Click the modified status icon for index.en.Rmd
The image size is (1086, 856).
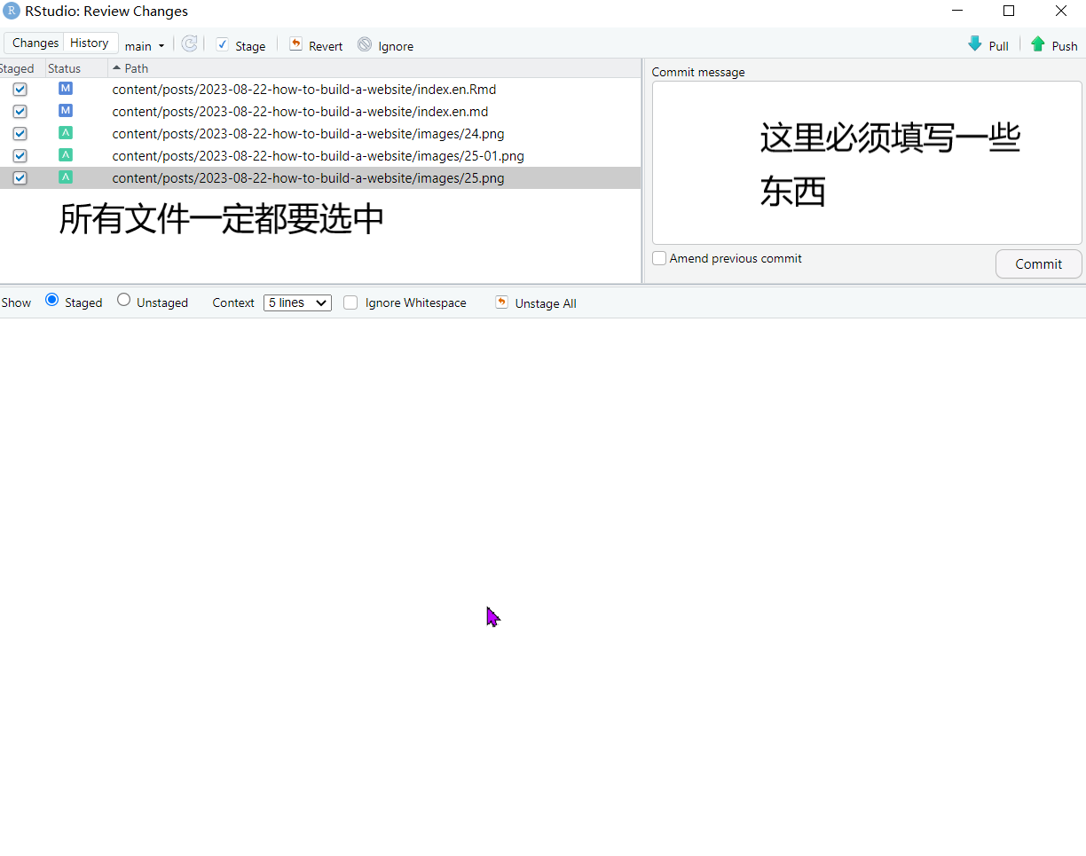(x=66, y=89)
